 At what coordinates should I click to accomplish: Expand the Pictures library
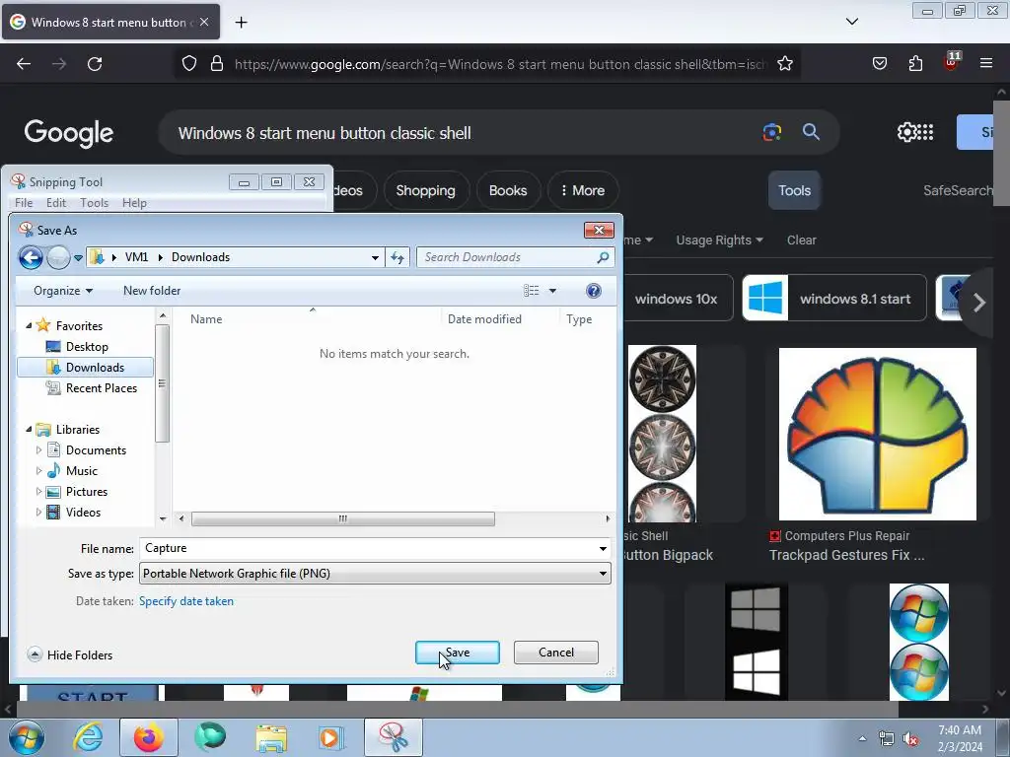[38, 492]
